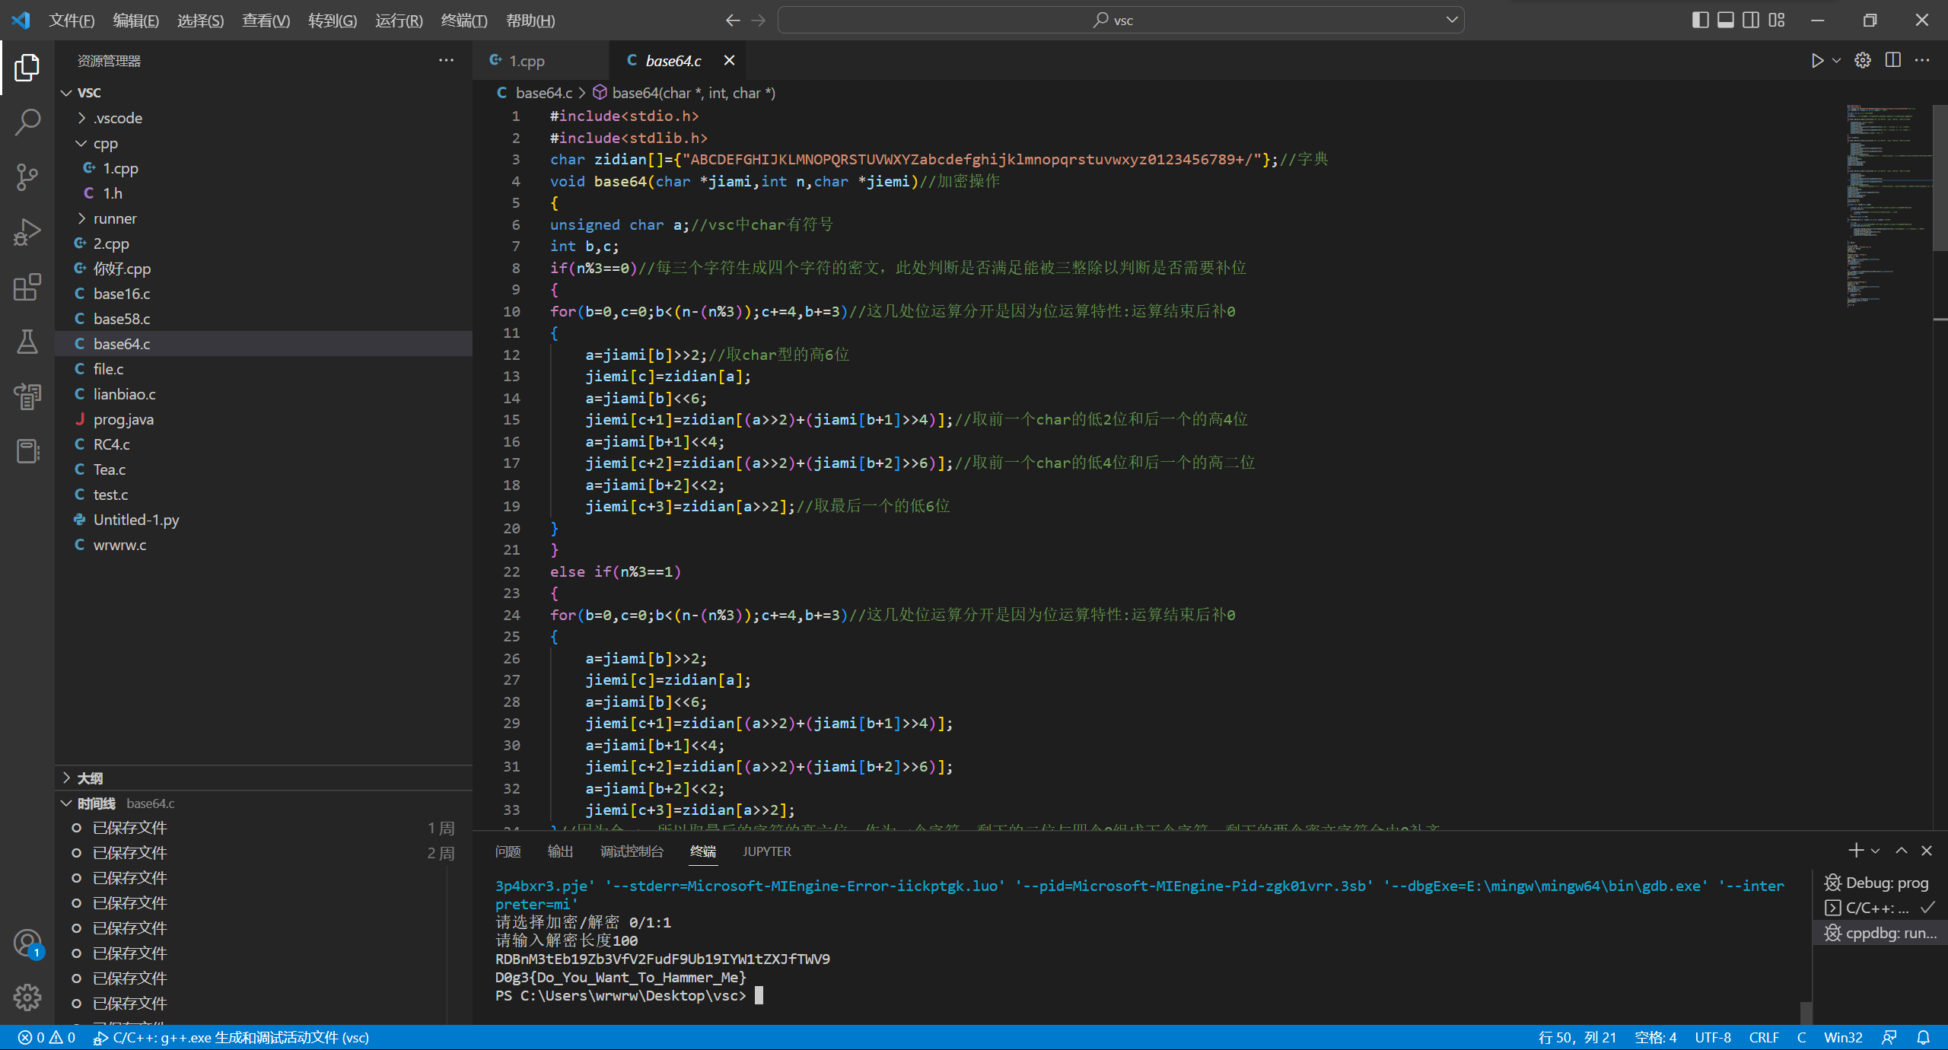This screenshot has width=1948, height=1050.
Task: Open the run button dropdown arrow
Action: point(1836,61)
